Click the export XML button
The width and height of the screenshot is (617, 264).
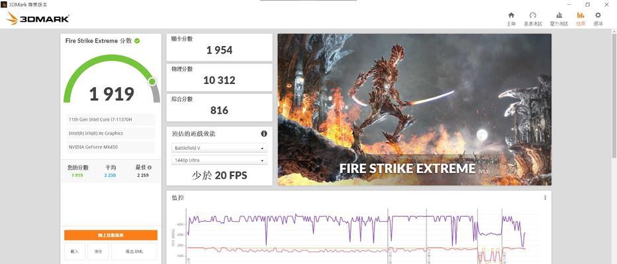click(x=134, y=251)
